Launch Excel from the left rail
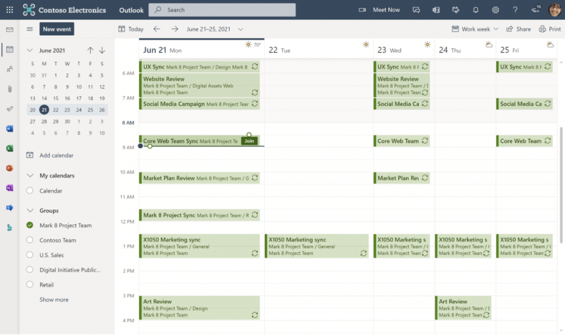 click(10, 148)
